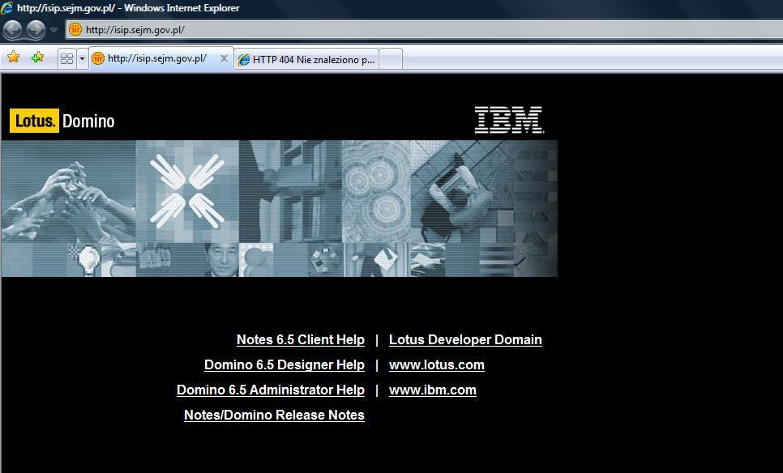The height and width of the screenshot is (473, 783).
Task: Click the IBM logo
Action: 509,120
